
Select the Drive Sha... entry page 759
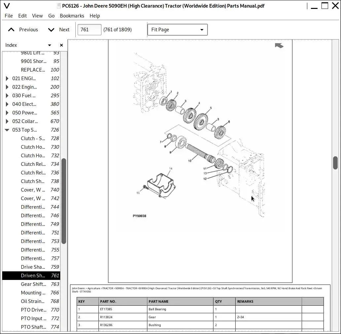pyautogui.click(x=31, y=267)
